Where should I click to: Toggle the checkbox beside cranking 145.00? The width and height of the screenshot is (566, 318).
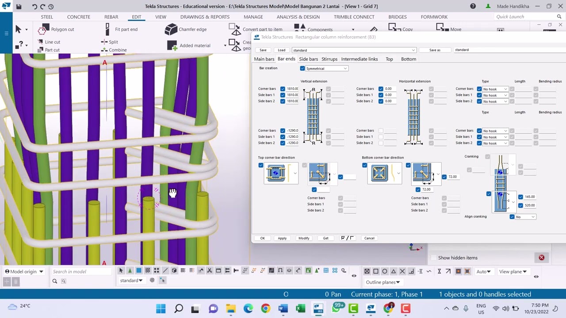[520, 197]
